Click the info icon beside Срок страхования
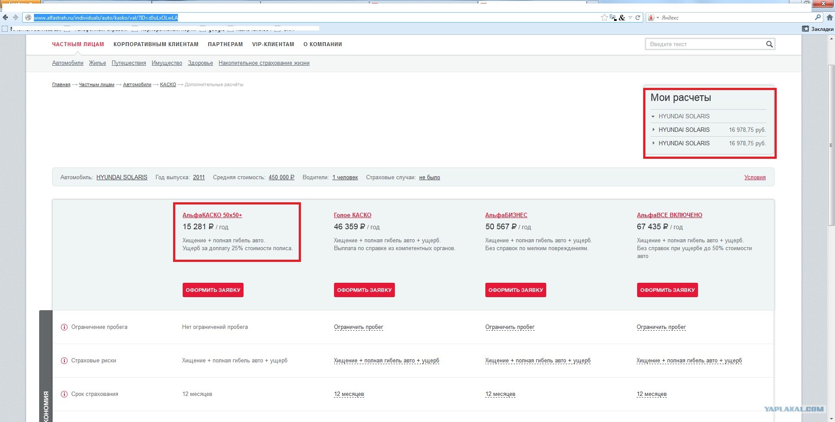The width and height of the screenshot is (835, 422). (64, 394)
